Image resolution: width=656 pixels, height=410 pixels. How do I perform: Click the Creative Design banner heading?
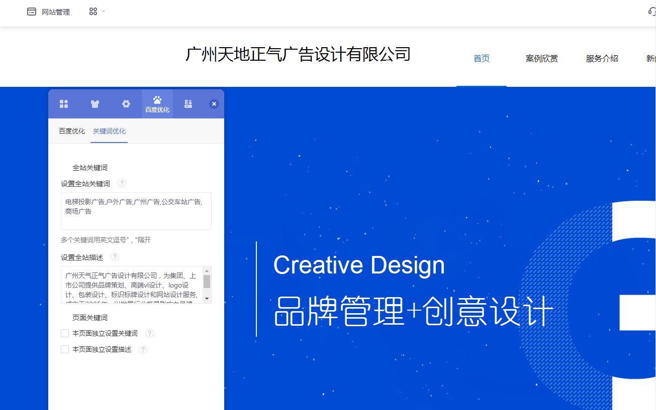359,265
